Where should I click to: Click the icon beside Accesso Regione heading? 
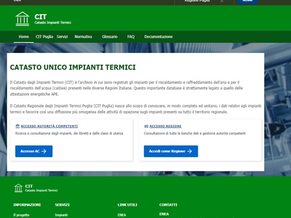(x=146, y=126)
